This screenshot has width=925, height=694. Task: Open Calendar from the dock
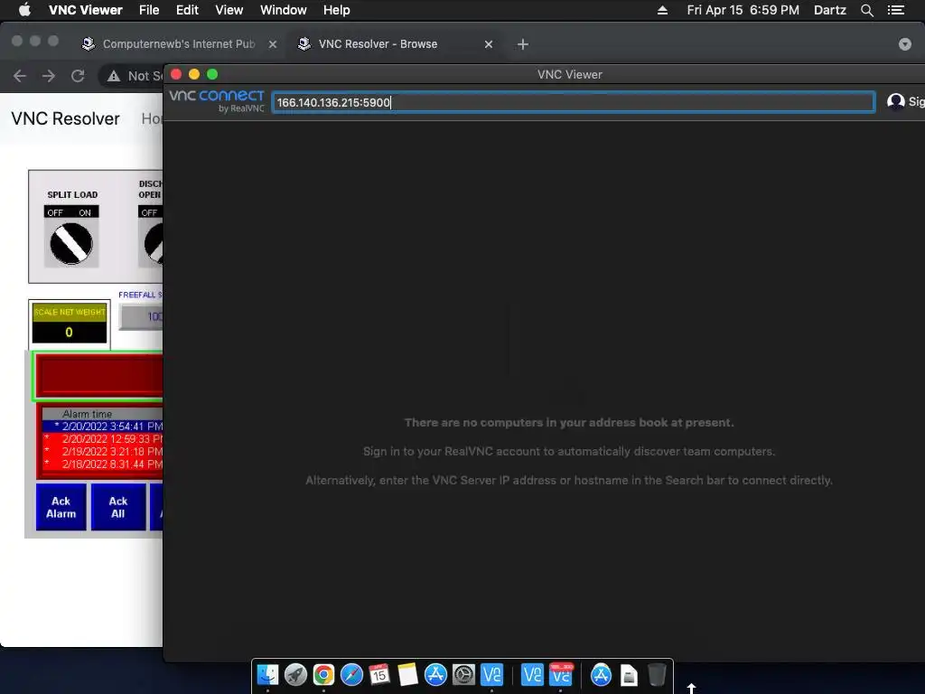(379, 674)
